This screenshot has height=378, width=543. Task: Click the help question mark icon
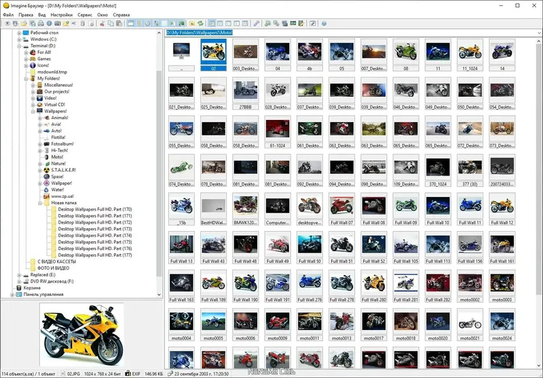(324, 24)
